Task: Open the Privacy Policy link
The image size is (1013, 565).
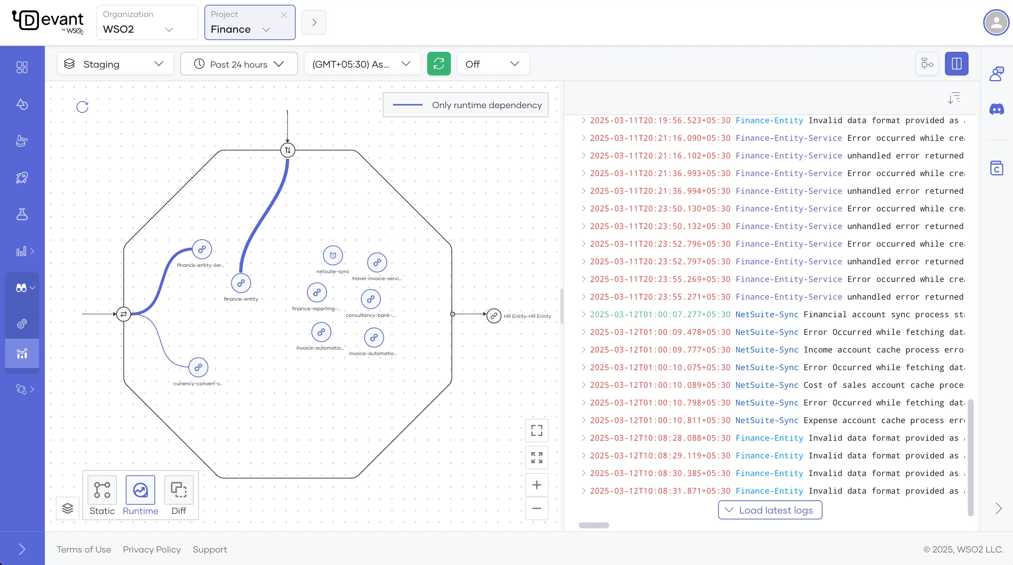Action: pos(152,549)
